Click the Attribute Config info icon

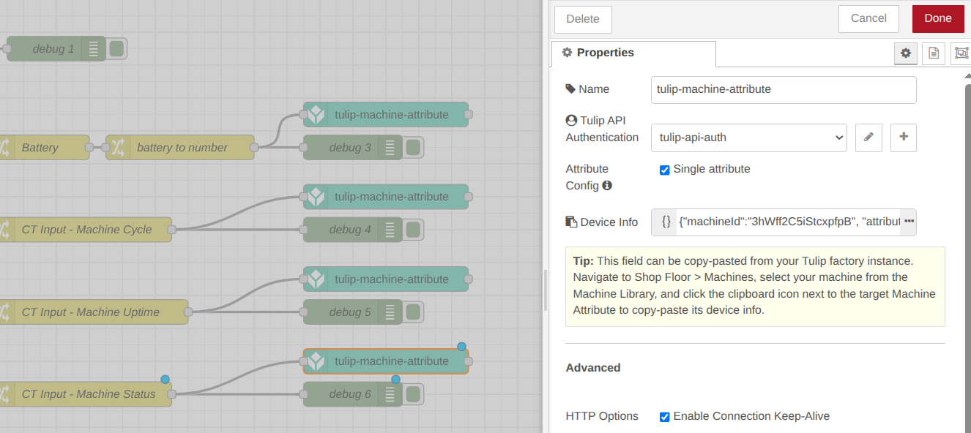pos(607,186)
